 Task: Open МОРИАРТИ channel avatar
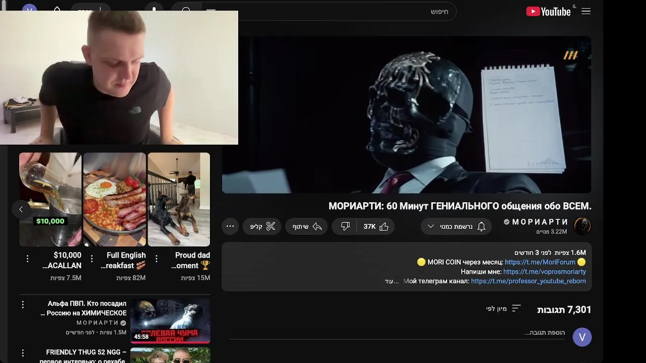coord(582,226)
